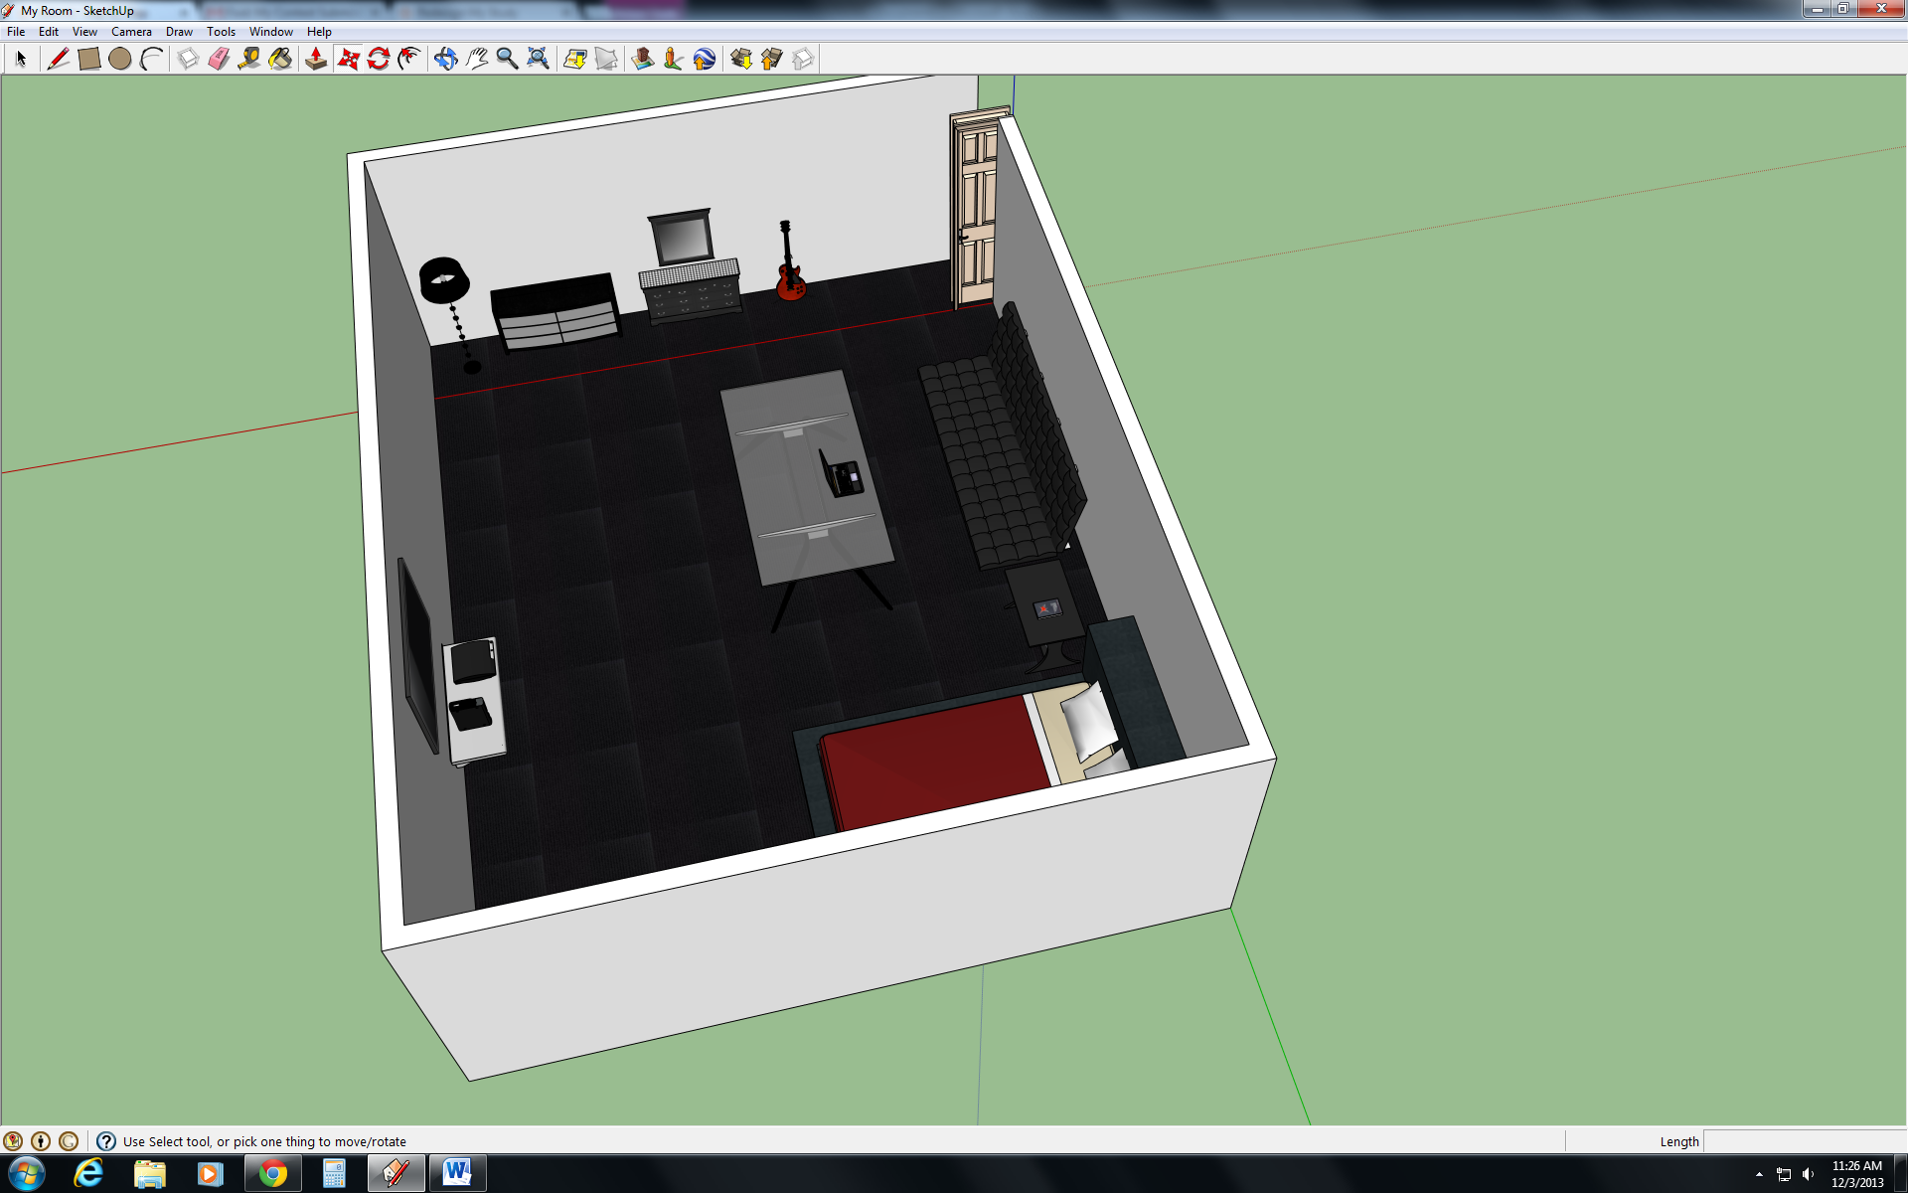
Task: Open the Windows Start menu
Action: tap(27, 1174)
